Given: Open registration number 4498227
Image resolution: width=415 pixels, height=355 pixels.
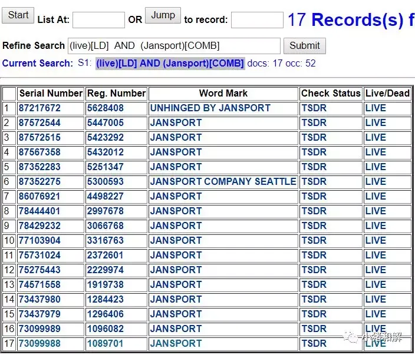Looking at the screenshot, I should (106, 197).
